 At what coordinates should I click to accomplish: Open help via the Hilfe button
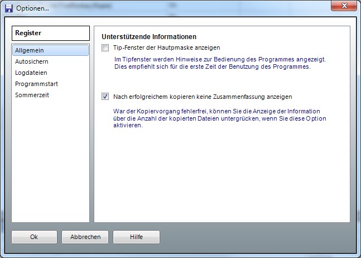tap(136, 237)
